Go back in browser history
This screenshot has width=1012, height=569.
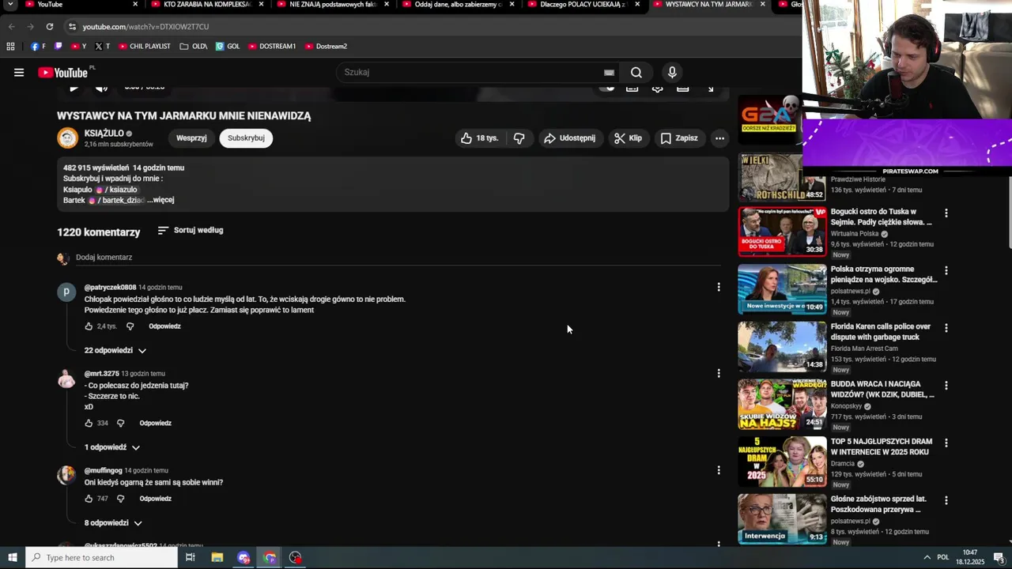(11, 27)
